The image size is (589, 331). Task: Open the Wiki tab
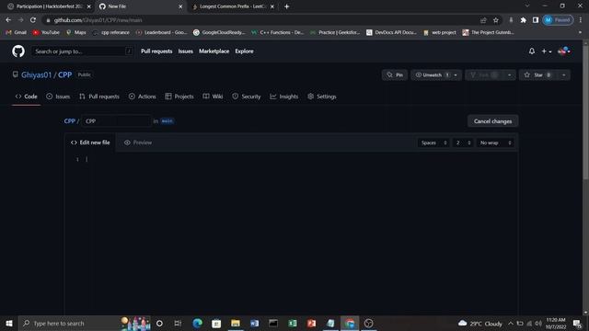click(x=213, y=97)
